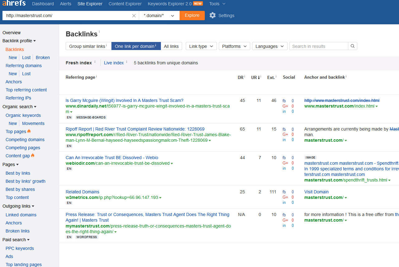
Task: Click the info icon next to Live index
Action: [127, 62]
